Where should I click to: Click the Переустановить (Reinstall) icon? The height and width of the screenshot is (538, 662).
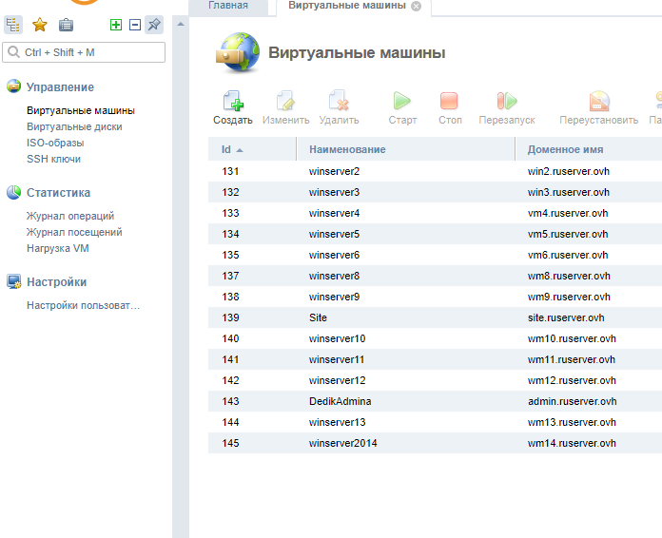[598, 102]
